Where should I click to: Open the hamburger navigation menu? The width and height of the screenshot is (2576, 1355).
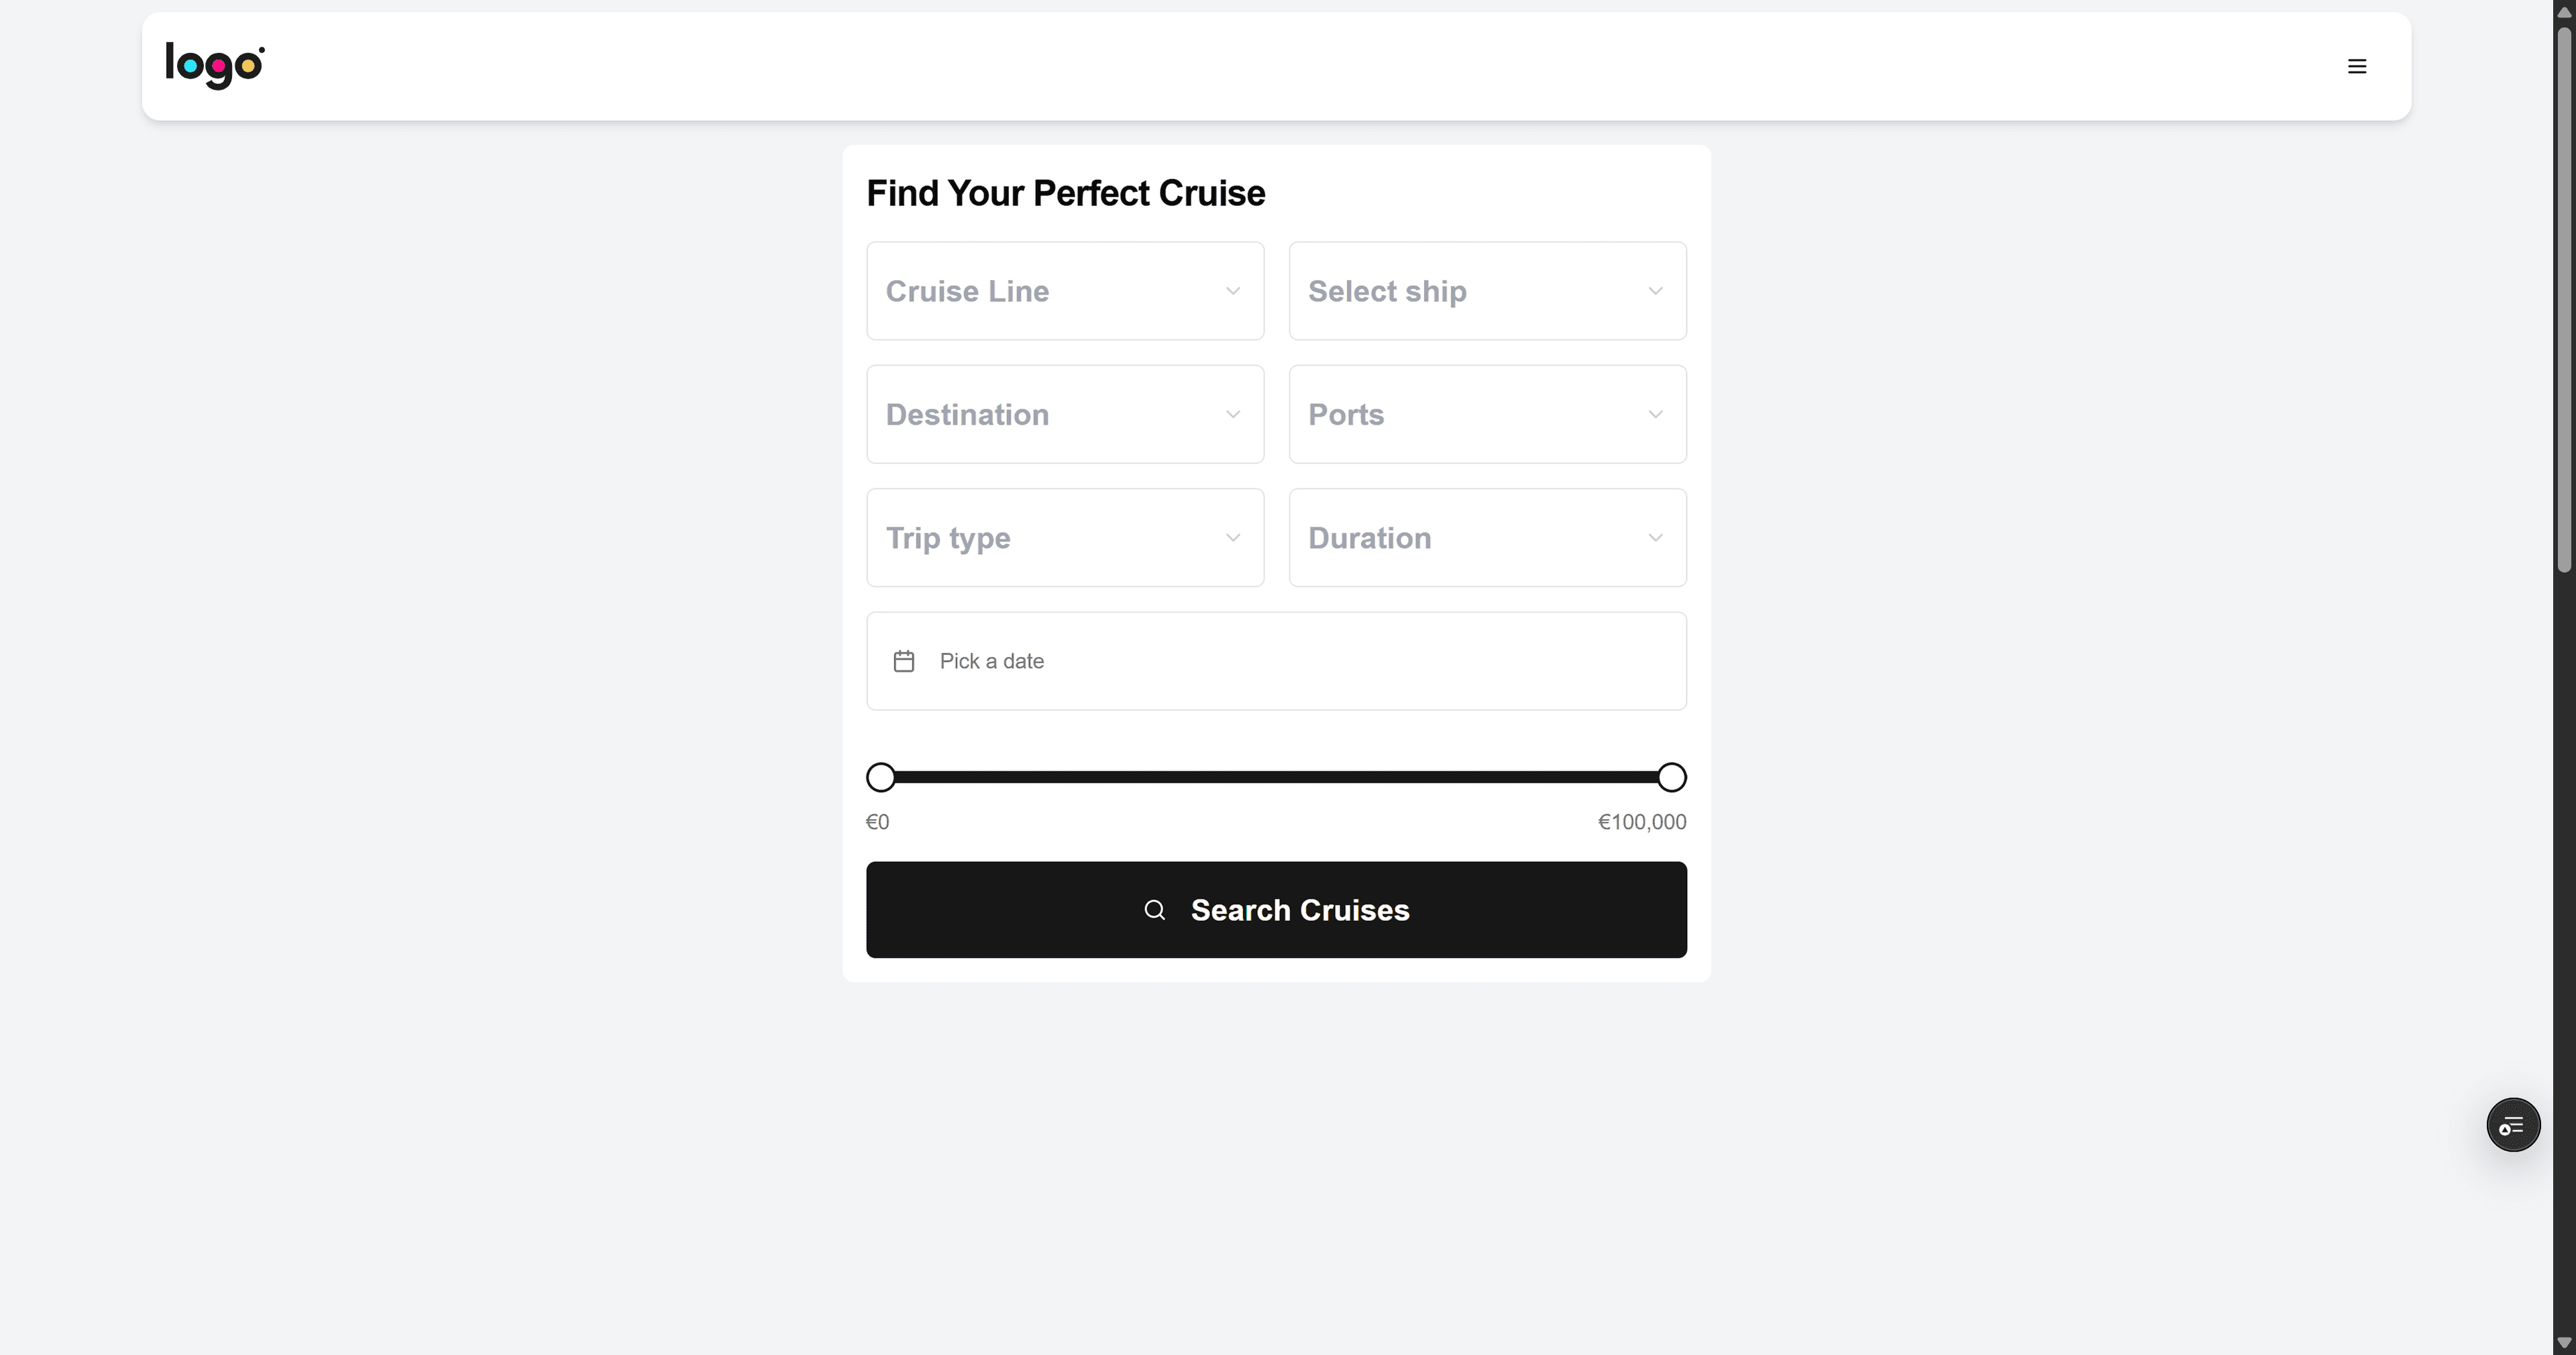click(x=2357, y=65)
